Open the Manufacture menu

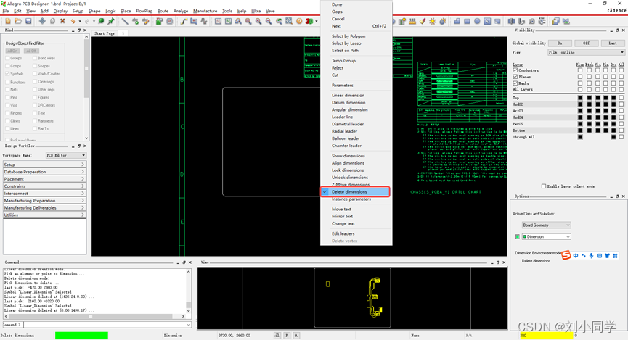[205, 12]
